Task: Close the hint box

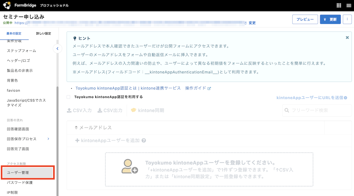Action: coord(347,38)
